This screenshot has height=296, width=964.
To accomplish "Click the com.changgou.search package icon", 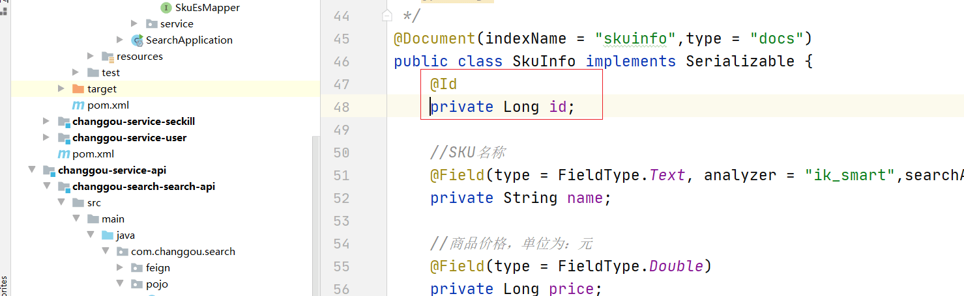I will point(122,252).
